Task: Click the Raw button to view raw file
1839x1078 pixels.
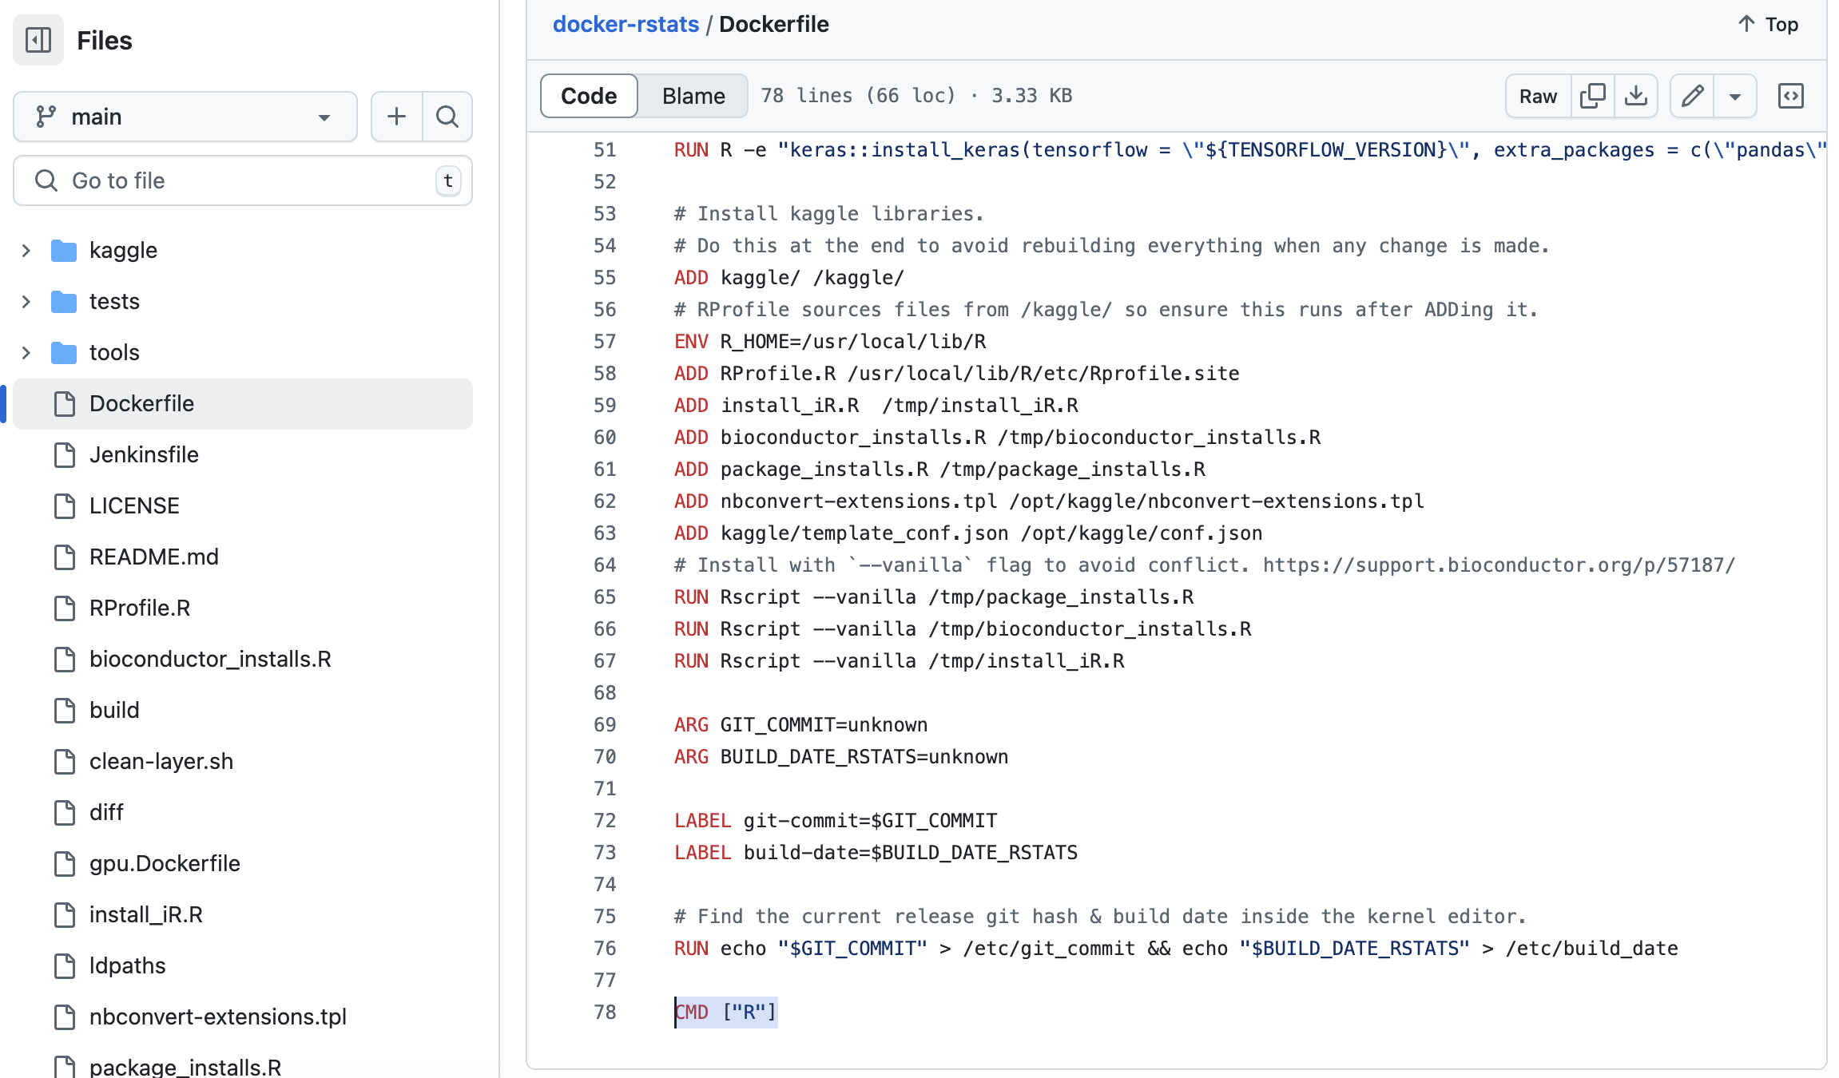Action: (1537, 95)
